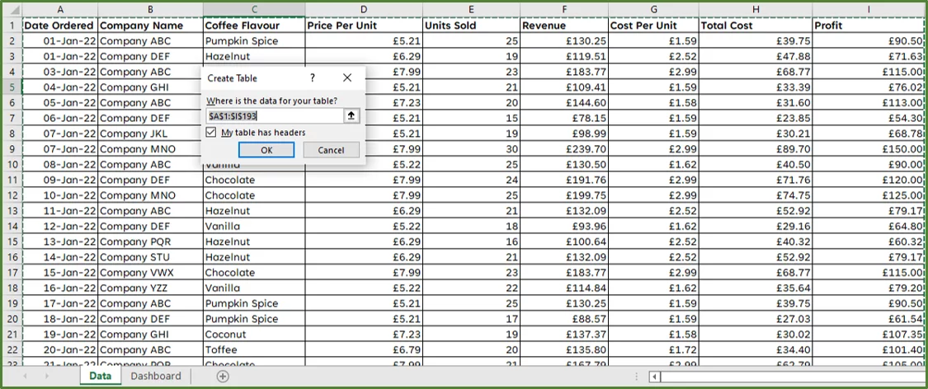Click the previous sheet navigation arrow
Screen dimensions: 928x389
pyautogui.click(x=25, y=376)
